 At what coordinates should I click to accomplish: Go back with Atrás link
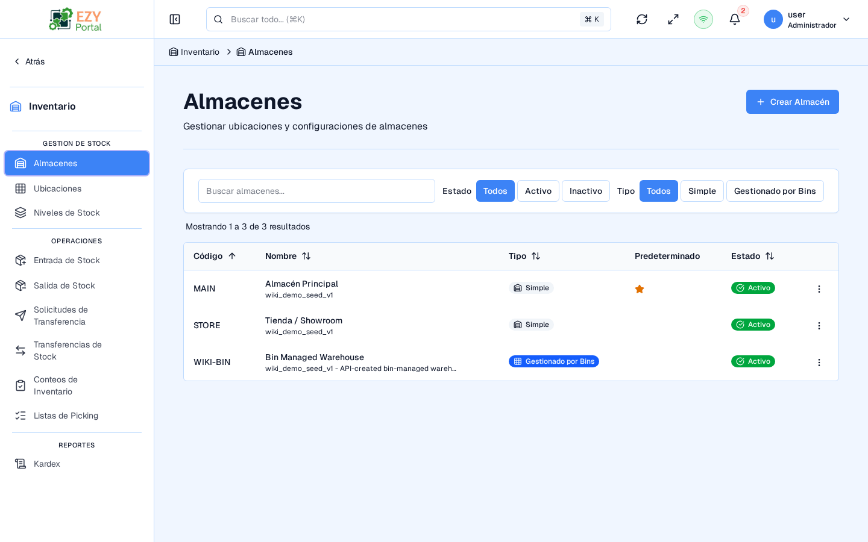point(30,61)
